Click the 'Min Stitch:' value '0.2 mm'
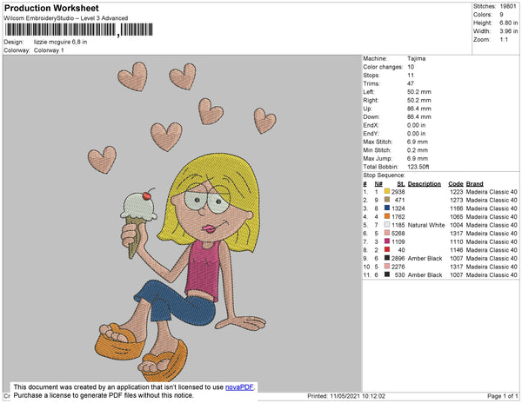Screen dimensions: 522x403 click(417, 150)
